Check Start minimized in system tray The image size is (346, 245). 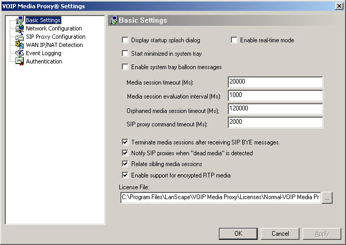point(125,54)
